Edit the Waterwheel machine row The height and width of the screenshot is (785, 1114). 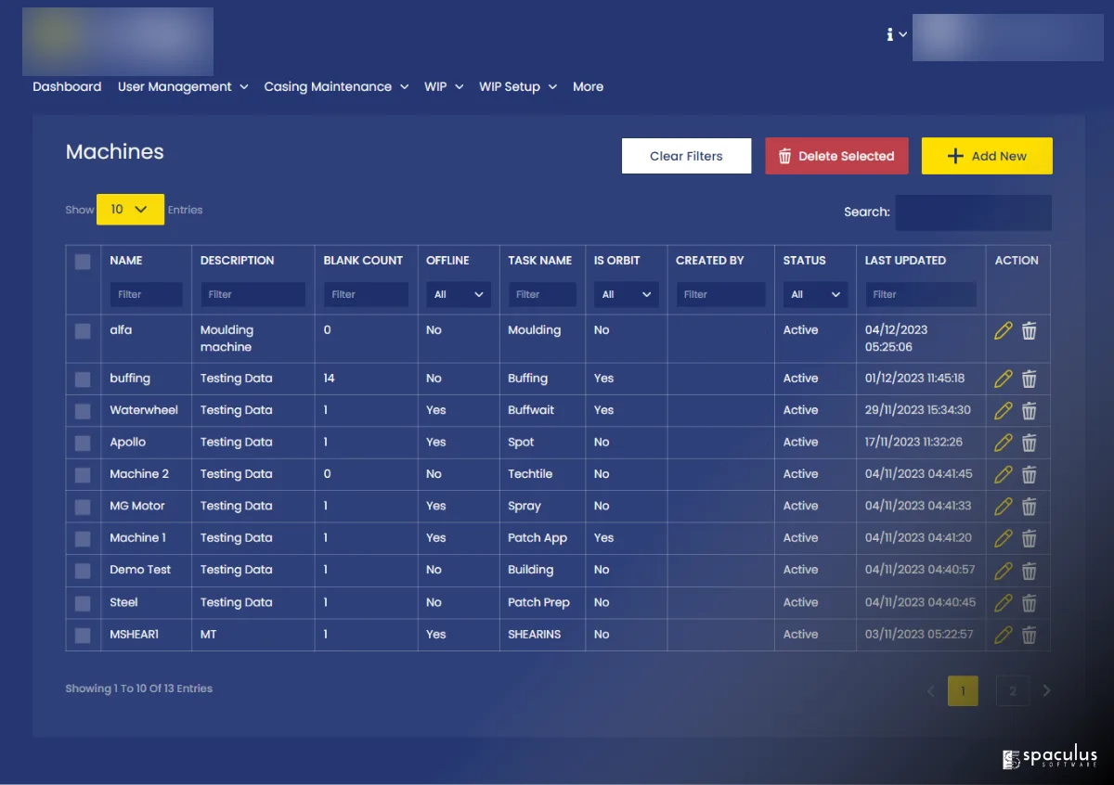point(1003,410)
